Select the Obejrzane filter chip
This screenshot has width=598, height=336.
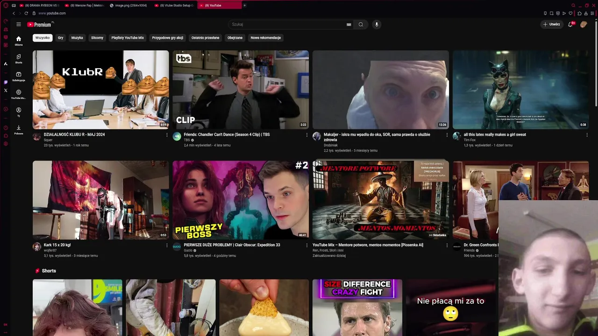[x=235, y=38]
